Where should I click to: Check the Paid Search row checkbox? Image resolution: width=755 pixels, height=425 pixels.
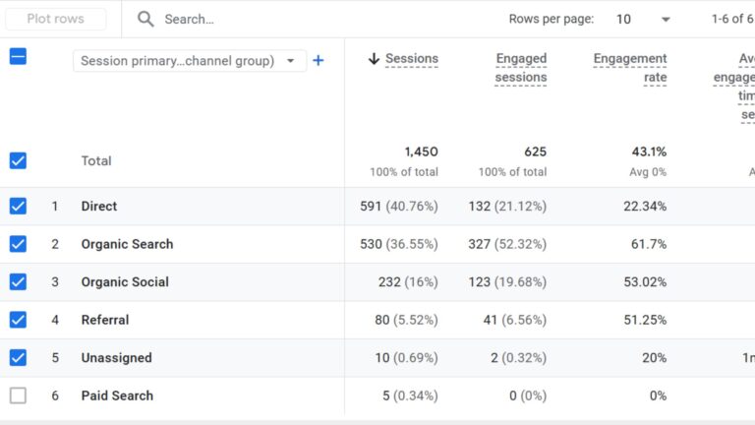(x=18, y=395)
